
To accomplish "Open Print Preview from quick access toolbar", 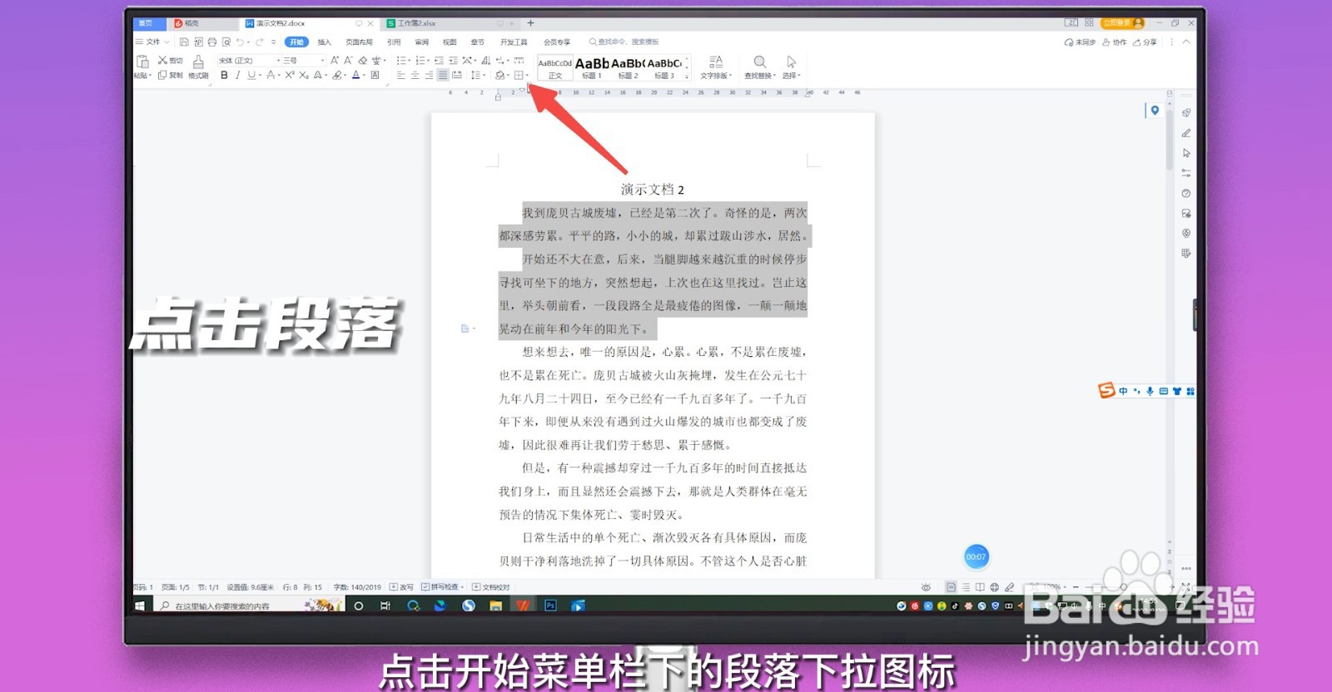I will click(x=226, y=42).
